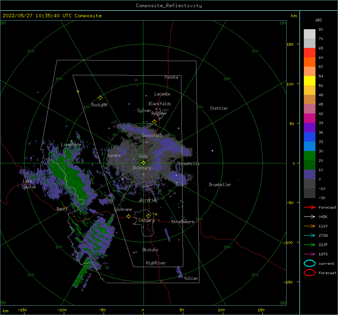Click the yellow marker near Cochrane

[128, 216]
